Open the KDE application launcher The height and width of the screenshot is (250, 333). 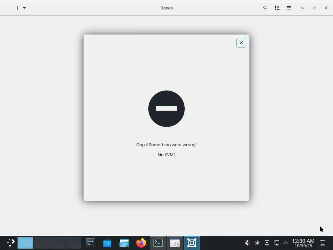point(11,243)
